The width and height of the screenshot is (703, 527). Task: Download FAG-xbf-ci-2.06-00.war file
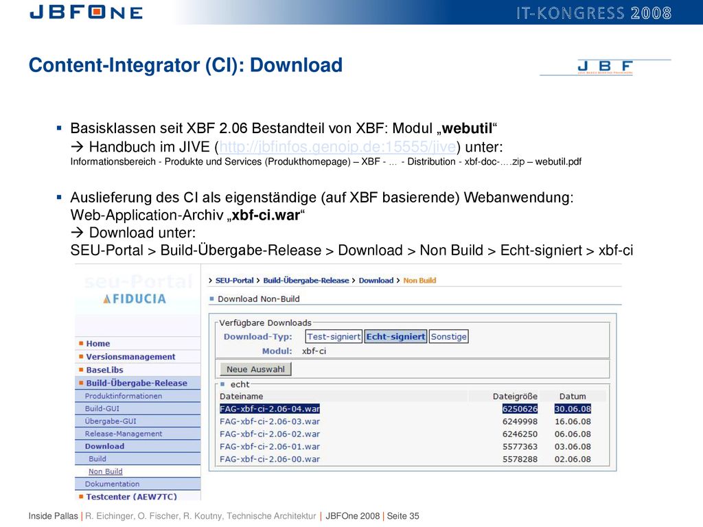click(270, 459)
